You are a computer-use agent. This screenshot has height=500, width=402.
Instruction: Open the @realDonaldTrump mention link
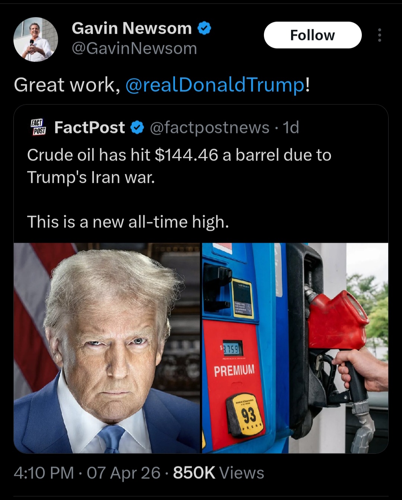pyautogui.click(x=215, y=85)
